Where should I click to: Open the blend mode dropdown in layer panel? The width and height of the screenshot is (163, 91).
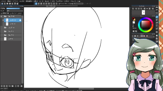[15, 11]
